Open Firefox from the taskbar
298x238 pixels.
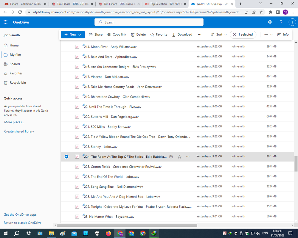point(108,233)
